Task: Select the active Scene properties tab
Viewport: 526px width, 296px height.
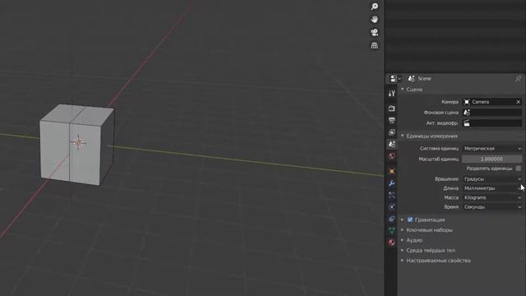Action: click(391, 145)
